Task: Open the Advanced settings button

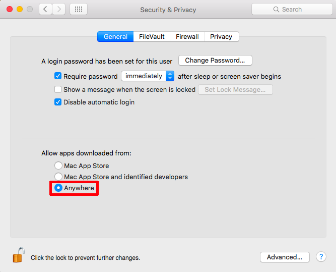Action: coord(285,257)
